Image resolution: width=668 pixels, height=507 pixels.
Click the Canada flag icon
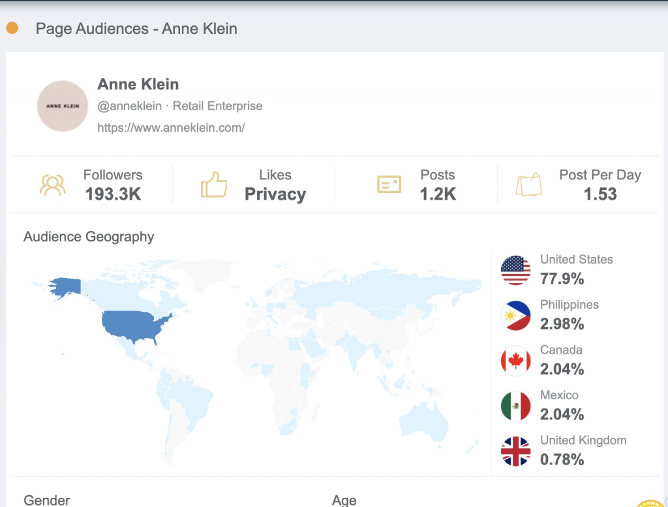[x=515, y=361]
